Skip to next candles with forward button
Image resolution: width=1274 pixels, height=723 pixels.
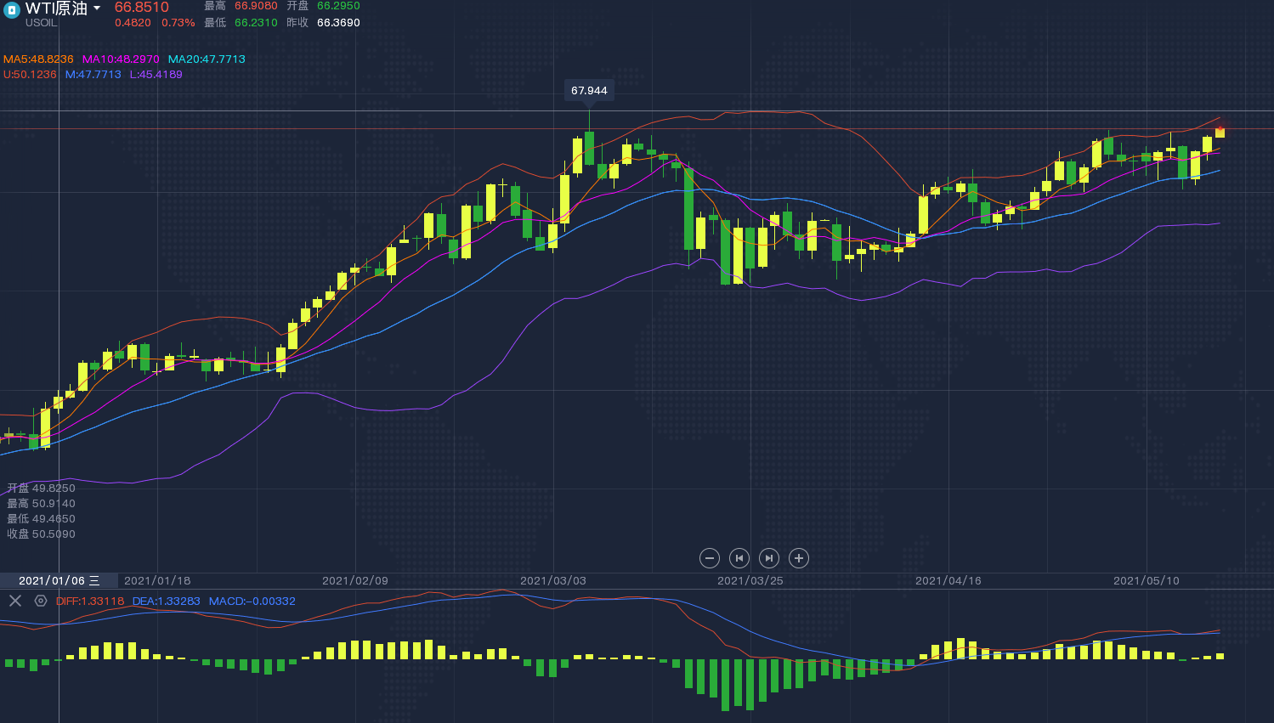768,558
